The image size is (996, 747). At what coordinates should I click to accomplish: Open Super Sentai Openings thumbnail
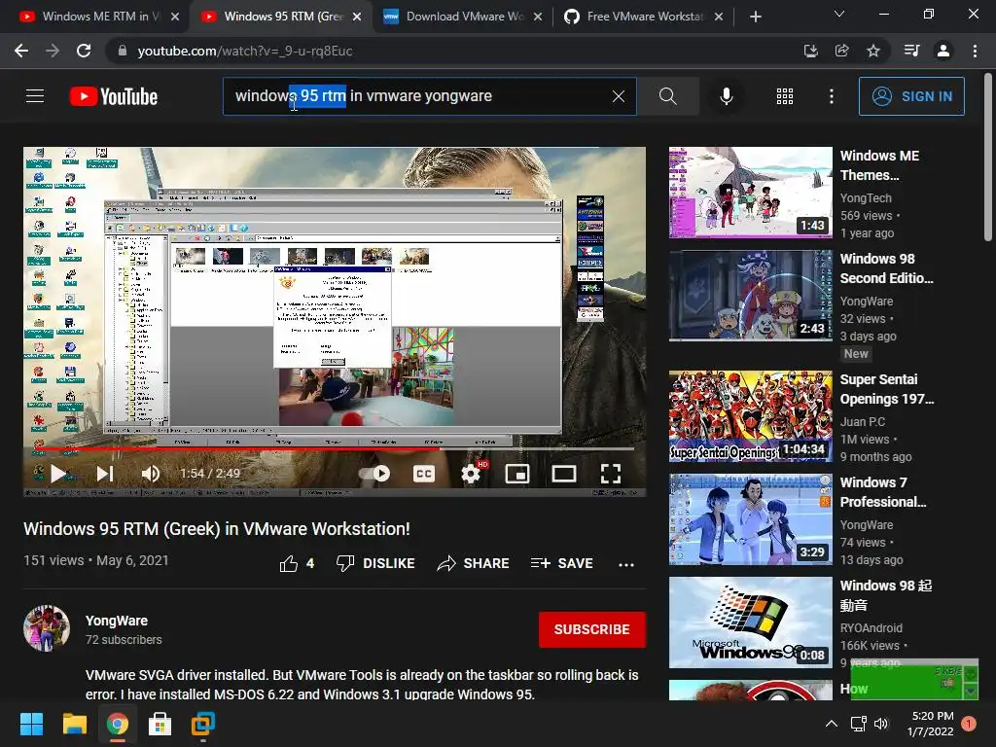click(x=750, y=416)
